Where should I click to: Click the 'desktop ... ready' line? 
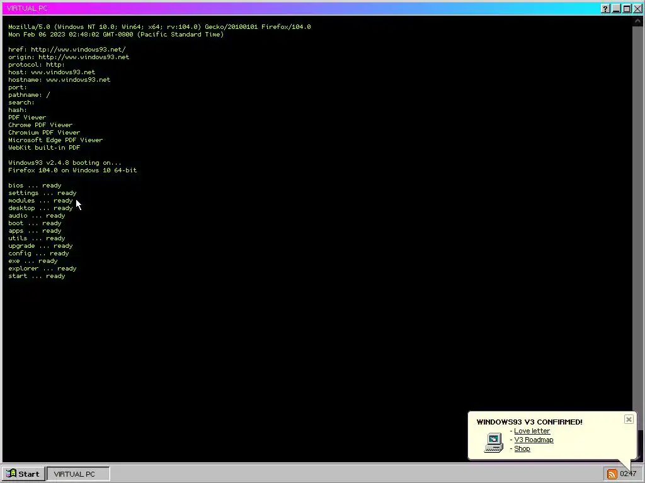(x=40, y=208)
